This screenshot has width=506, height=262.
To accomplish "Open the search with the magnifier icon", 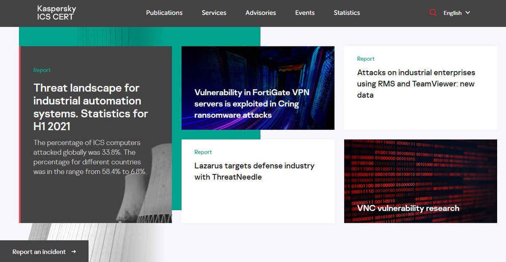I will (433, 13).
